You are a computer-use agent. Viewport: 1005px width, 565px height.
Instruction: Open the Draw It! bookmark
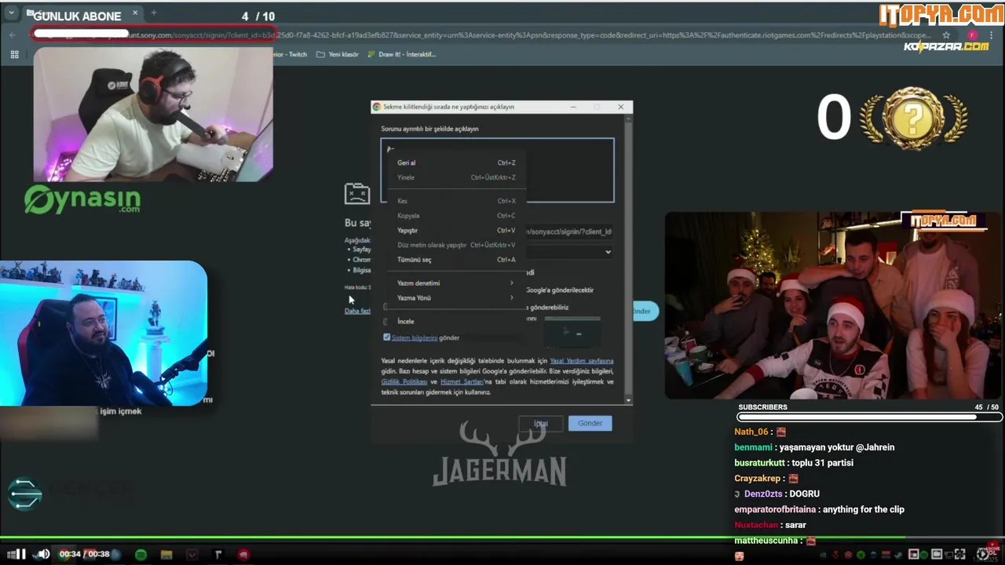[403, 54]
